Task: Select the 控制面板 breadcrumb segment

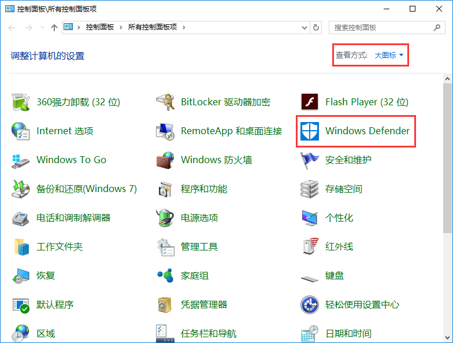Action: tap(99, 27)
